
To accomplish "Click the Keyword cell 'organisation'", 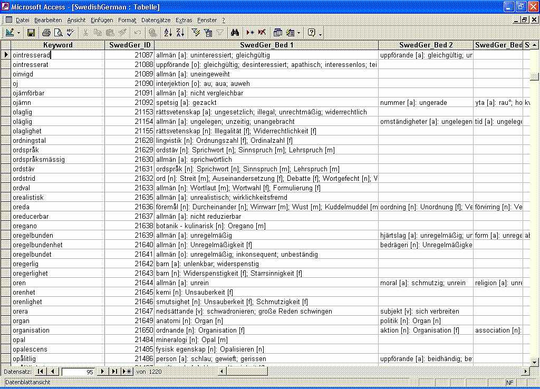I will 58,330.
